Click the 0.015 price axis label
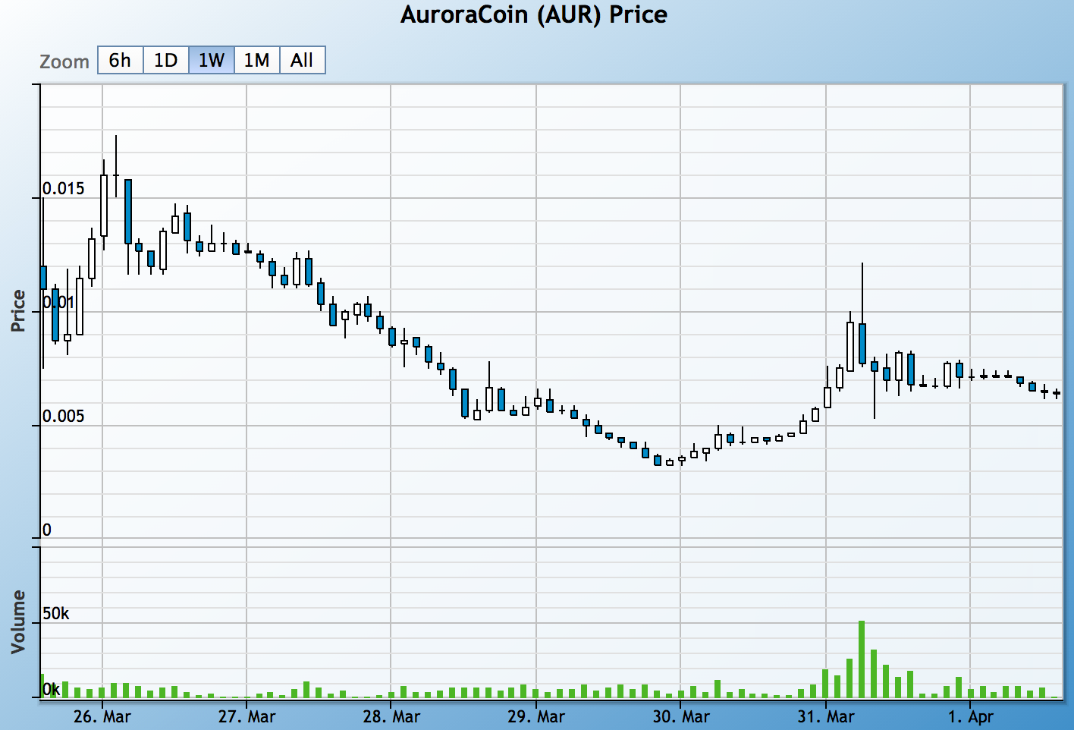 click(x=64, y=188)
